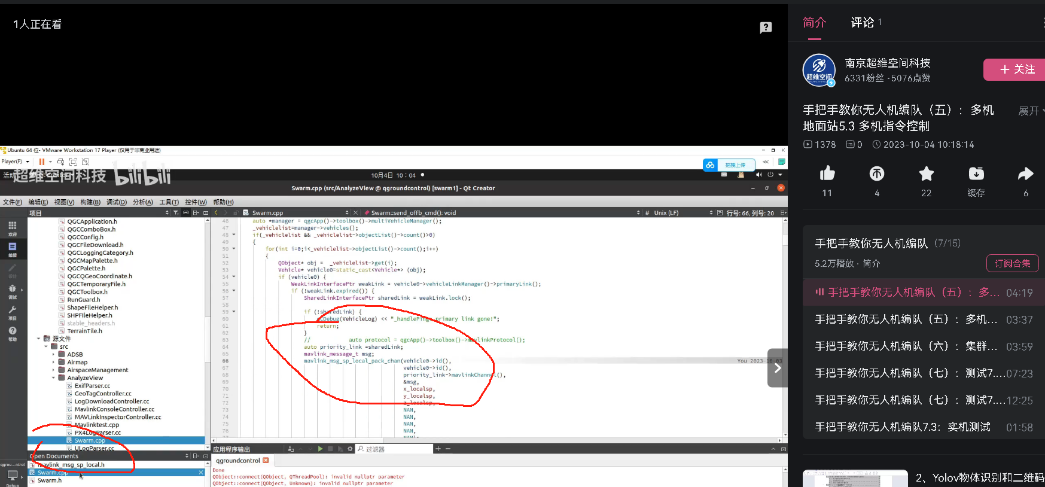Open the 帮助(H) menu

coord(223,202)
